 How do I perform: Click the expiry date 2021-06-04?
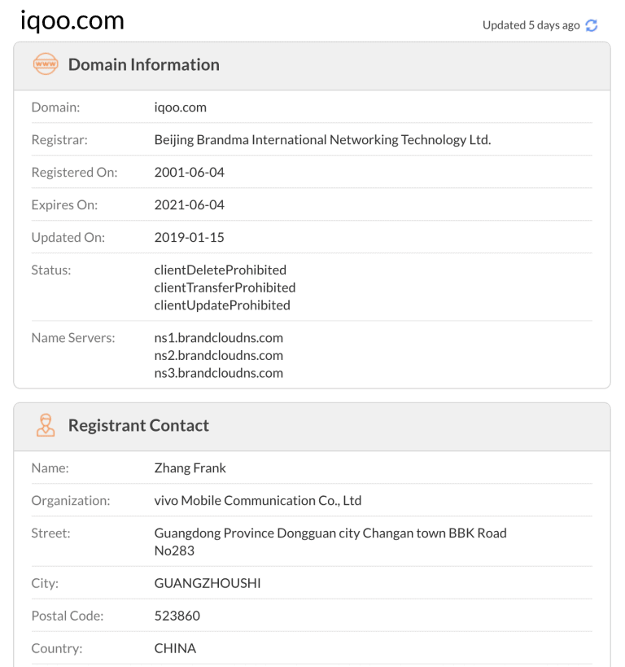[189, 204]
